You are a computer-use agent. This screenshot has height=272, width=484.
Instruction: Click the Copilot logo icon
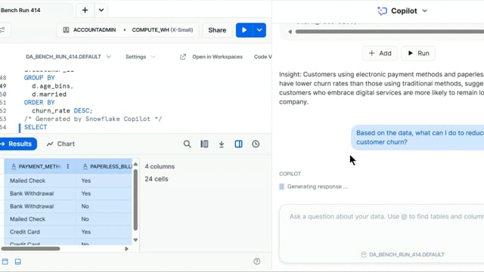coord(382,11)
